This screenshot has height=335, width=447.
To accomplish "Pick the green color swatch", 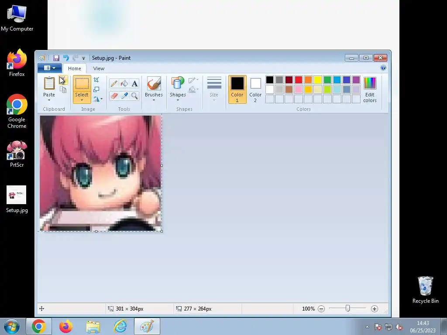I will point(327,80).
